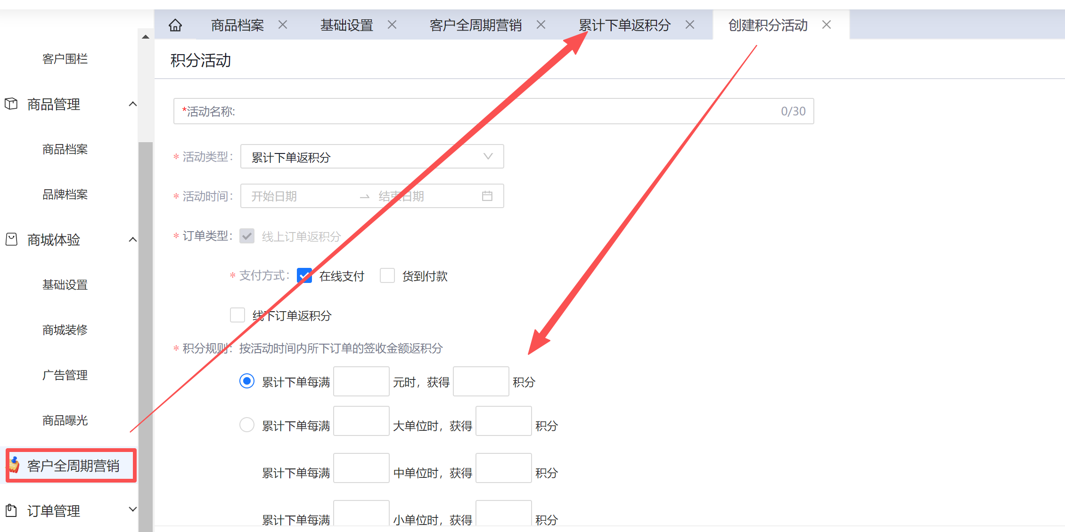Go to 广告管理 in sidebar
1065x532 pixels.
pyautogui.click(x=65, y=375)
